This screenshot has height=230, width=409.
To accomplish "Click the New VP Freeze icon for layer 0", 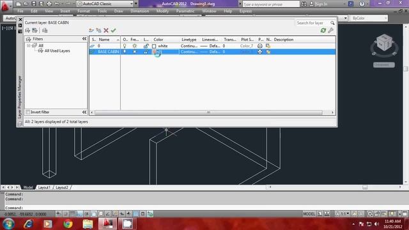I will tap(268, 46).
